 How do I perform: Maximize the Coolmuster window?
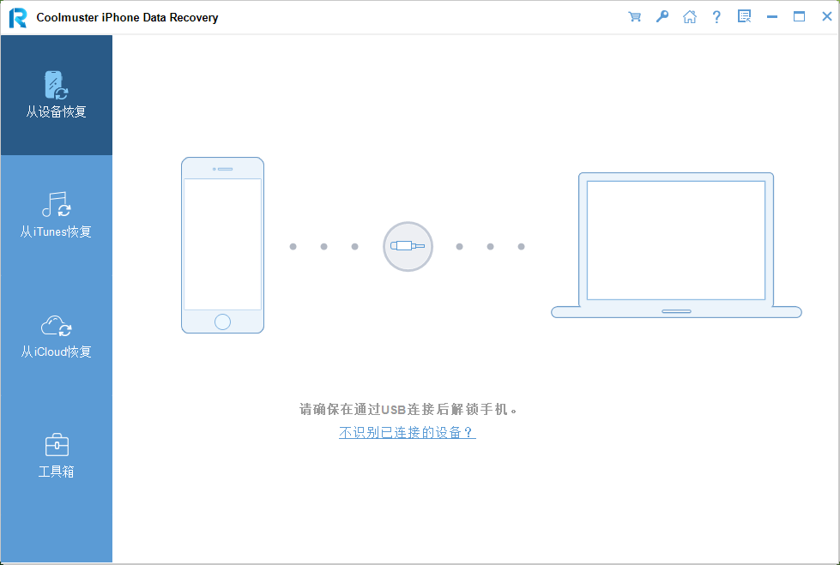(x=800, y=16)
